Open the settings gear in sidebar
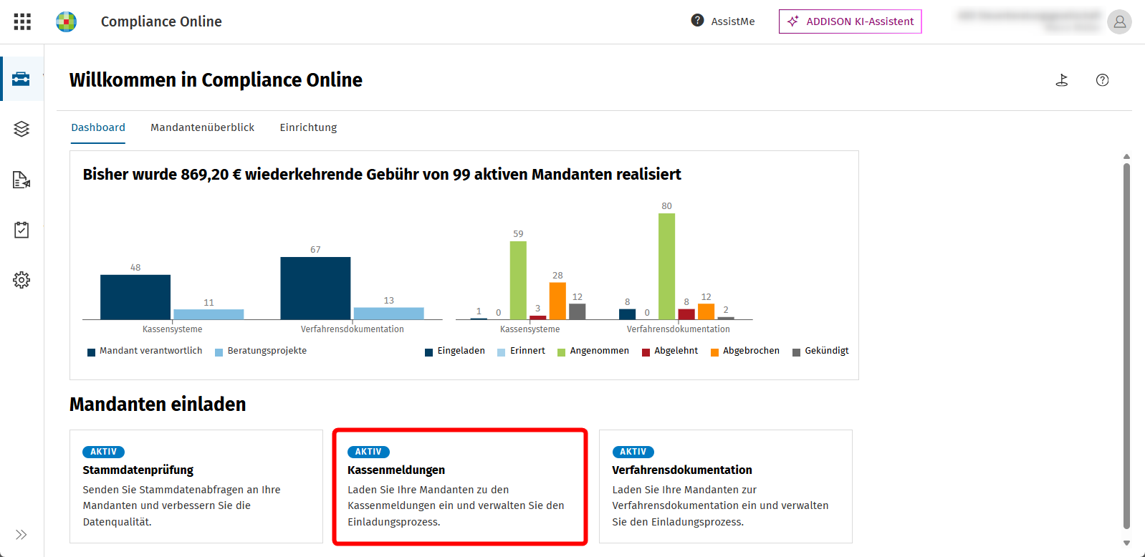Viewport: 1145px width, 557px height. pos(21,280)
